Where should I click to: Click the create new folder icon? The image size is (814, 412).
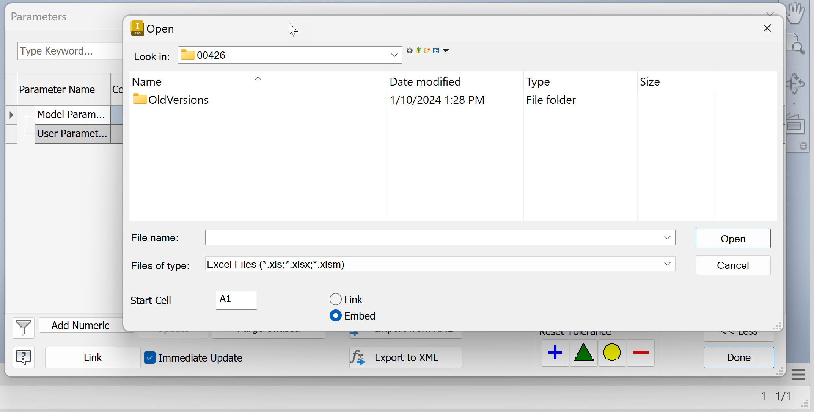pyautogui.click(x=427, y=50)
